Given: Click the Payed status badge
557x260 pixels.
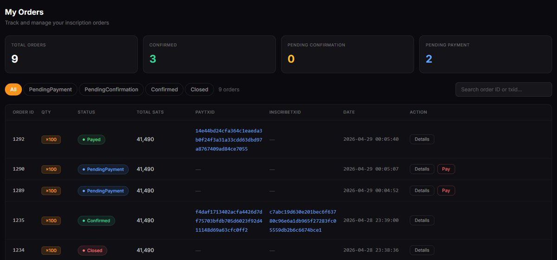Looking at the screenshot, I should pyautogui.click(x=91, y=139).
